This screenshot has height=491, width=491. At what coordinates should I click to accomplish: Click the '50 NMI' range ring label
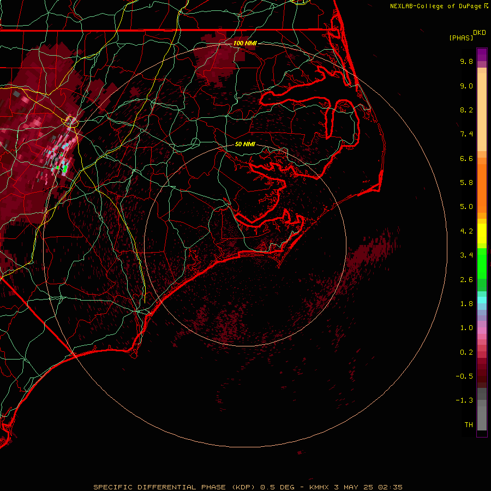(245, 144)
